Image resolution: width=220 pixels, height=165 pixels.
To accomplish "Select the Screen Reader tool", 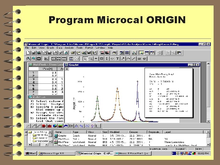I will tap(96, 59).
